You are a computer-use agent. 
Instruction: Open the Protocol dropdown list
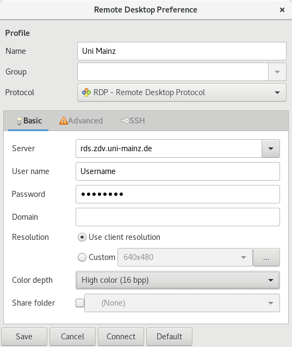tap(182, 92)
